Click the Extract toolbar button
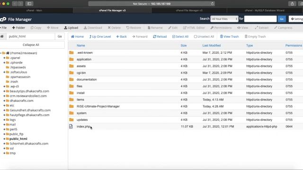Screen dimensions: 303x170 (261, 28)
